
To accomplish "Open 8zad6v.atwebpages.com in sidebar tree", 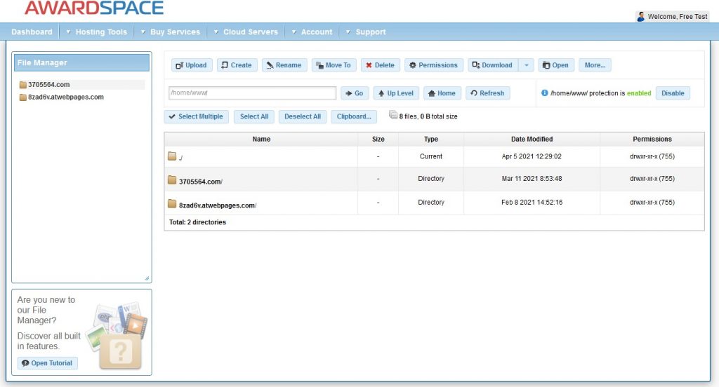I will coord(65,97).
